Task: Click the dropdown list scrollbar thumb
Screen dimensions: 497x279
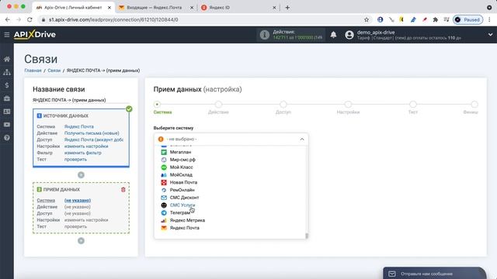Action: (x=307, y=236)
